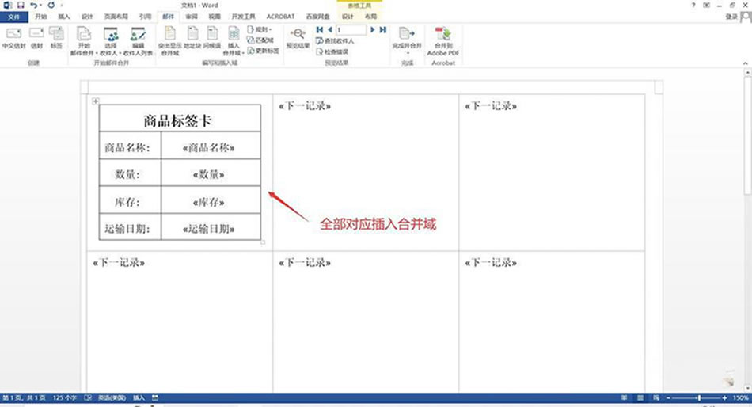Switch to the 视图 (View) tab
This screenshot has width=752, height=407.
tap(215, 17)
